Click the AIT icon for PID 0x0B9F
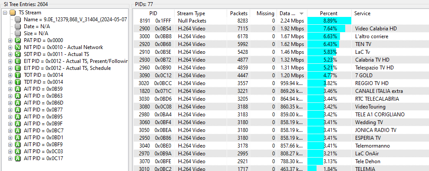Viewport: 429px width, 171px height. pos(18,124)
